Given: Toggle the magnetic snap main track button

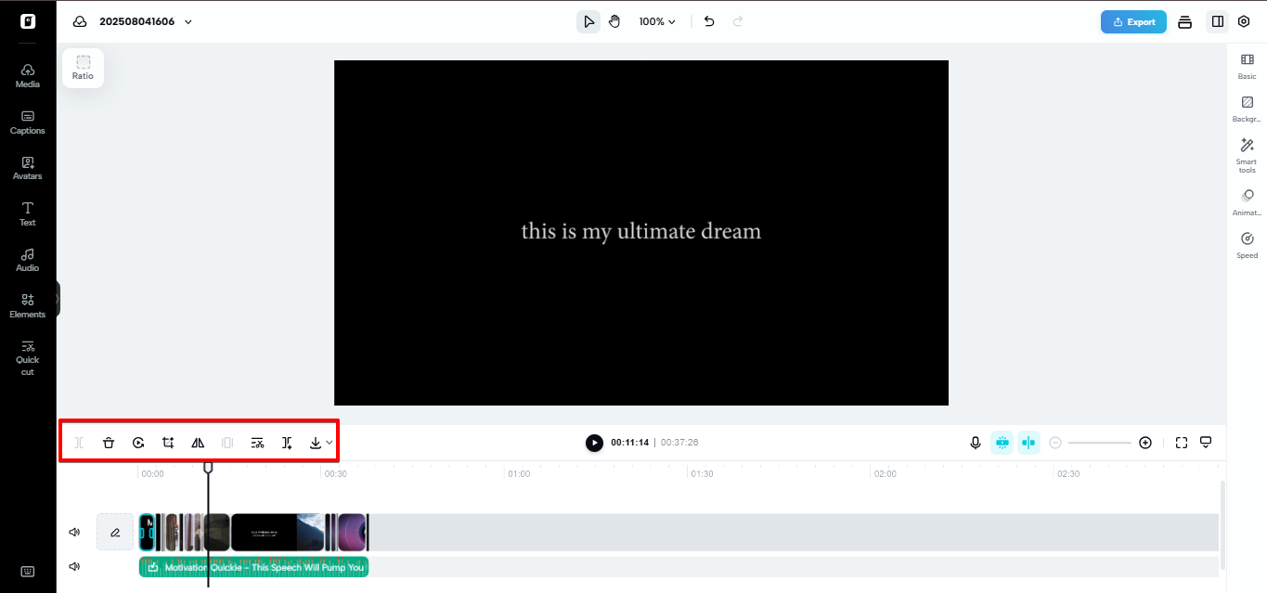Looking at the screenshot, I should 1002,443.
